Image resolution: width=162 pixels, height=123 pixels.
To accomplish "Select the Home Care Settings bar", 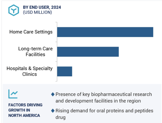I will pyautogui.click(x=105, y=32).
